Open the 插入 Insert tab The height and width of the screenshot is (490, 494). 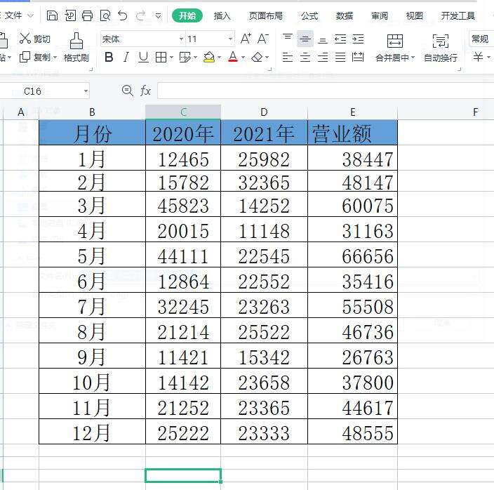[222, 15]
